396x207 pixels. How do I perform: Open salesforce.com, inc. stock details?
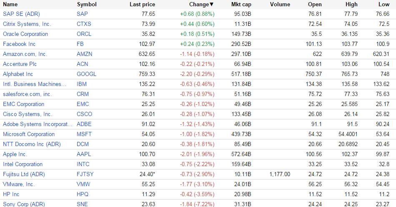[x=27, y=94]
